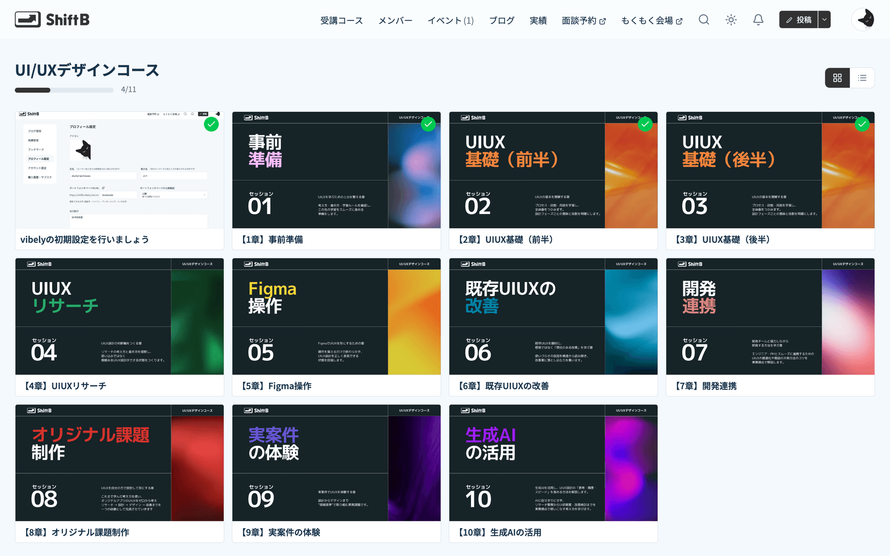Open 【3章】UIUX基礎(後半) title link
The image size is (890, 556).
pyautogui.click(x=723, y=240)
